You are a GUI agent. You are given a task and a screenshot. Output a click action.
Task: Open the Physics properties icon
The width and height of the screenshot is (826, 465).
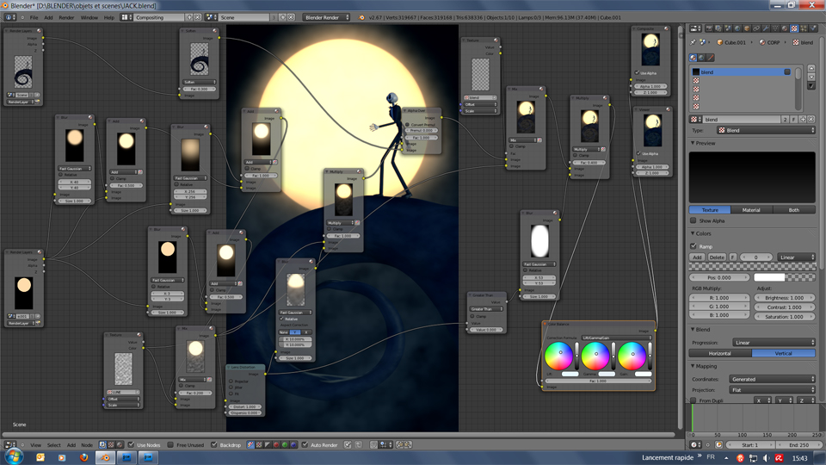[x=813, y=28]
